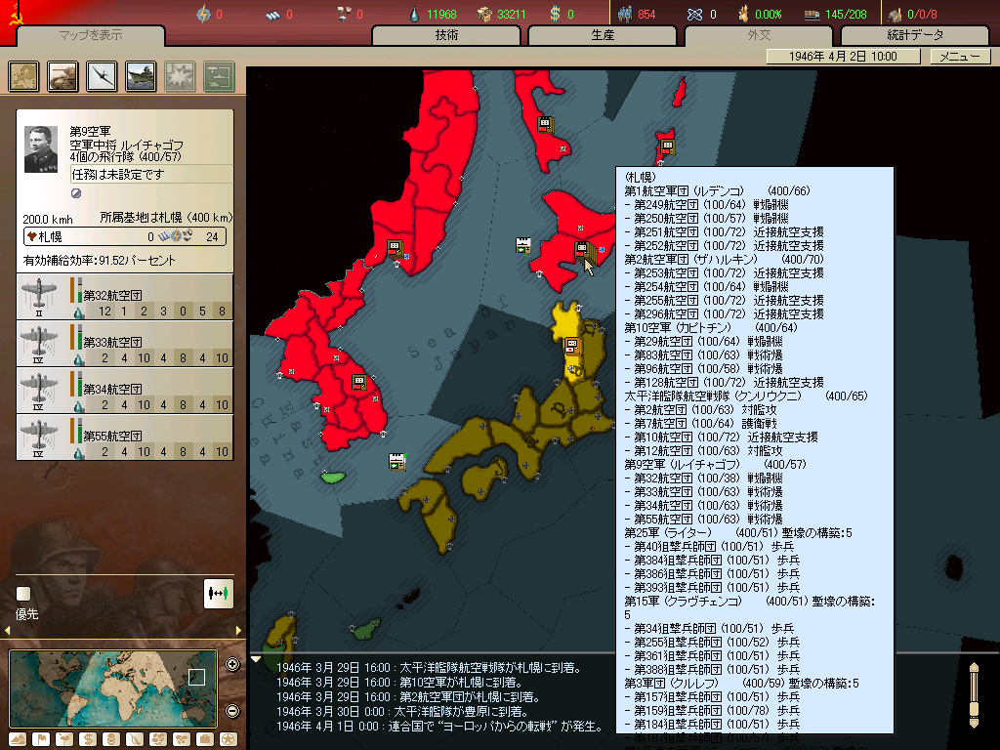
Task: Select the briefcase diplomatic map mode
Action: tap(205, 739)
